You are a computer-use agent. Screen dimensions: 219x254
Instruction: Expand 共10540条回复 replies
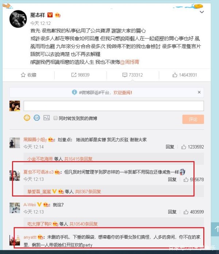pos(84,224)
